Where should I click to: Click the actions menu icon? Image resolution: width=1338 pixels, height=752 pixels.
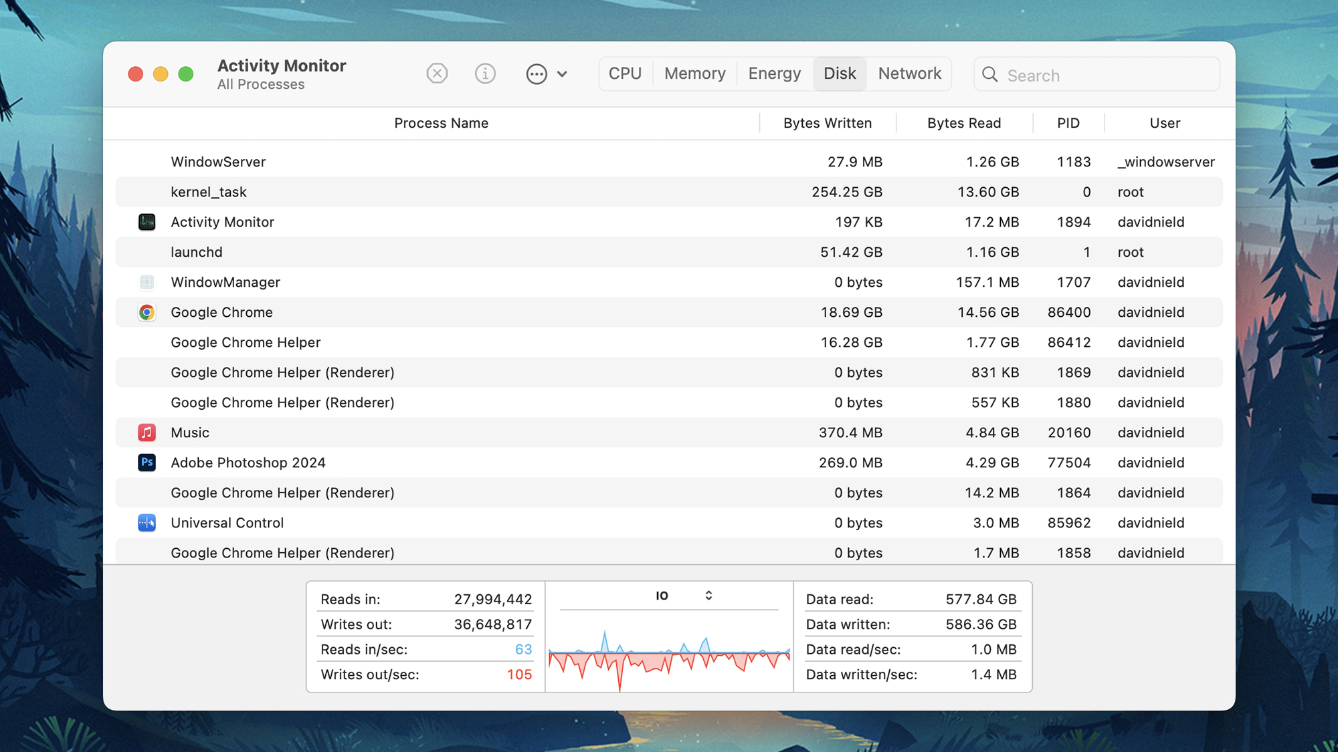(535, 73)
